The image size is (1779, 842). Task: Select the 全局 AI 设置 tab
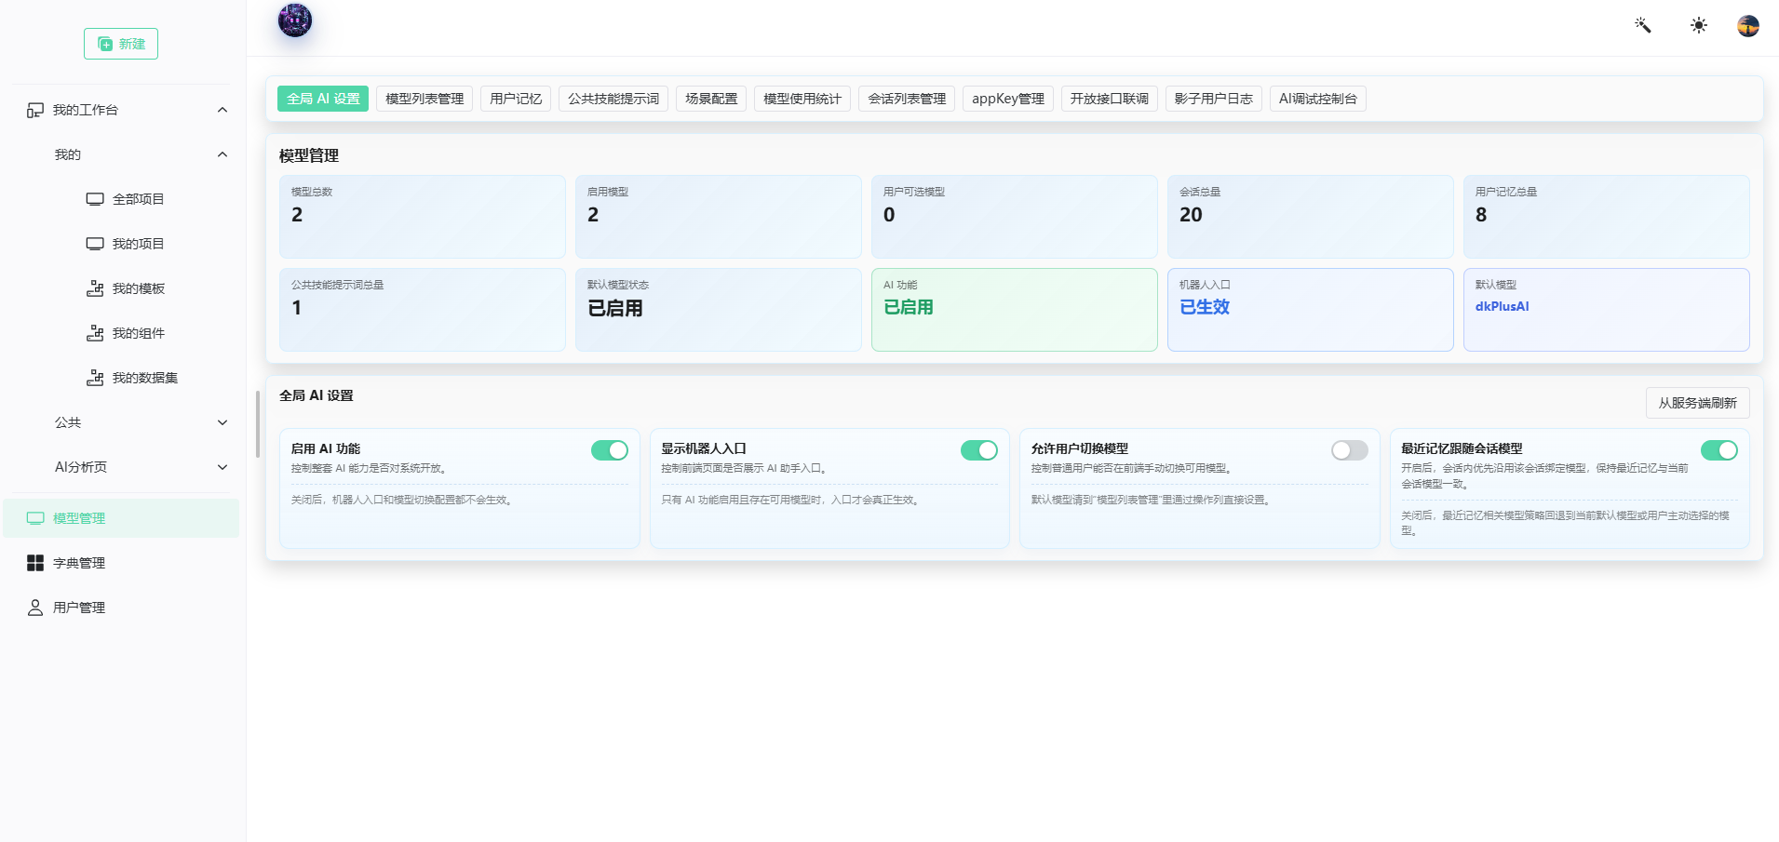click(x=323, y=99)
